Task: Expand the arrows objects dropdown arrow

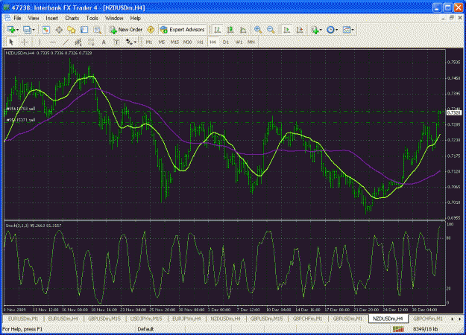Action: tap(135, 42)
